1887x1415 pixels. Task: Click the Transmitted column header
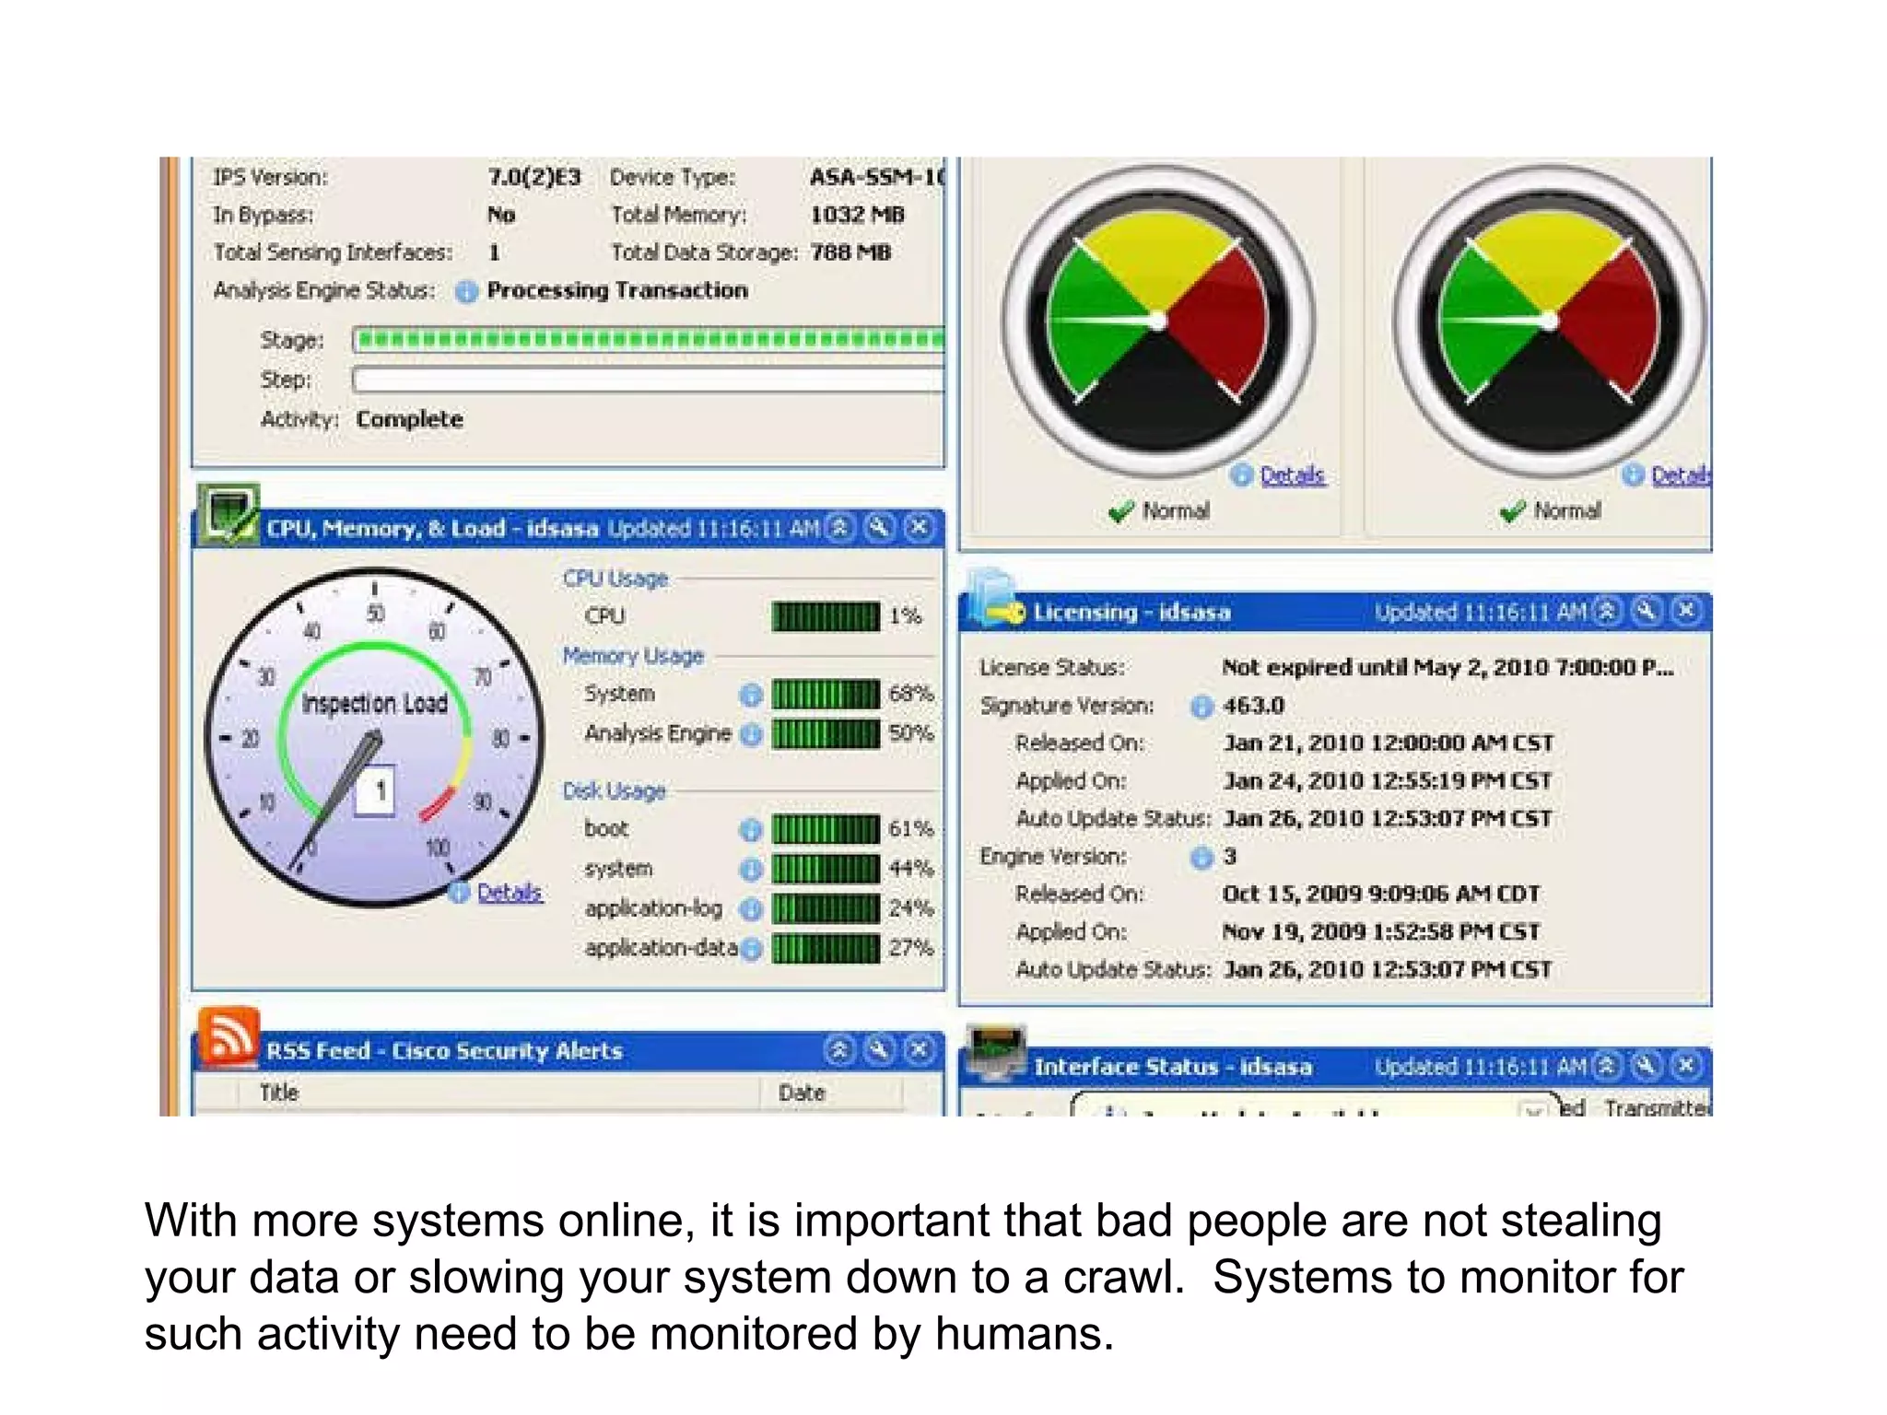(1657, 1107)
